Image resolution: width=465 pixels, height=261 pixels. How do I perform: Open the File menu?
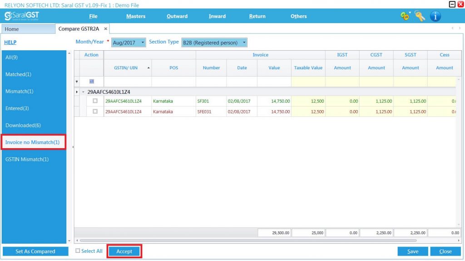[x=93, y=16]
